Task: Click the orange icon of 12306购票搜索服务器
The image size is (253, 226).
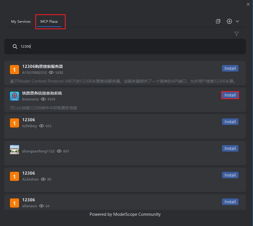Action: 14,70
